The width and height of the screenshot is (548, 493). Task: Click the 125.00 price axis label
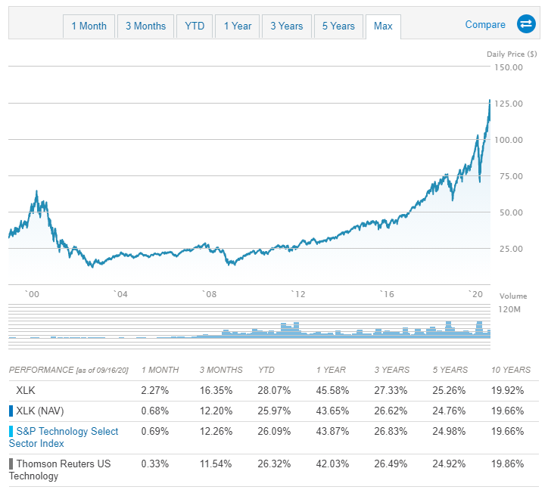509,104
